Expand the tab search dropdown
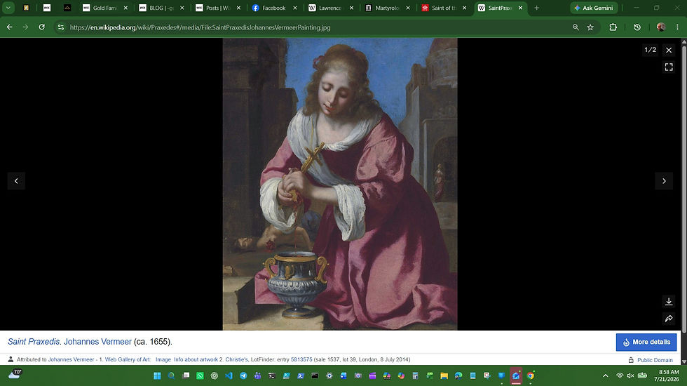Viewport: 687px width, 386px height. pos(8,8)
